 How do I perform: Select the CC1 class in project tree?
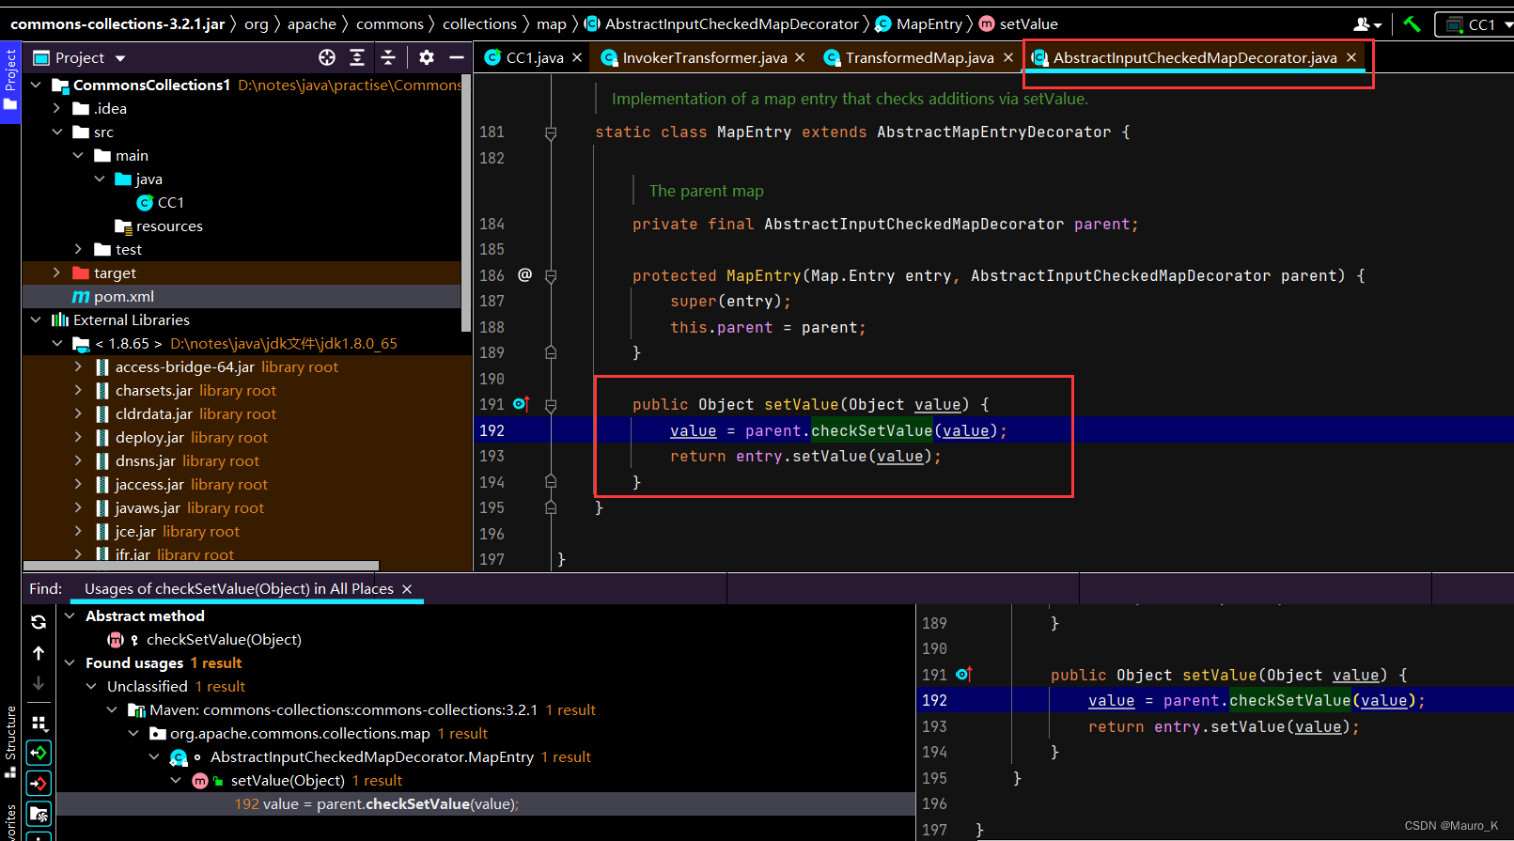(x=161, y=202)
